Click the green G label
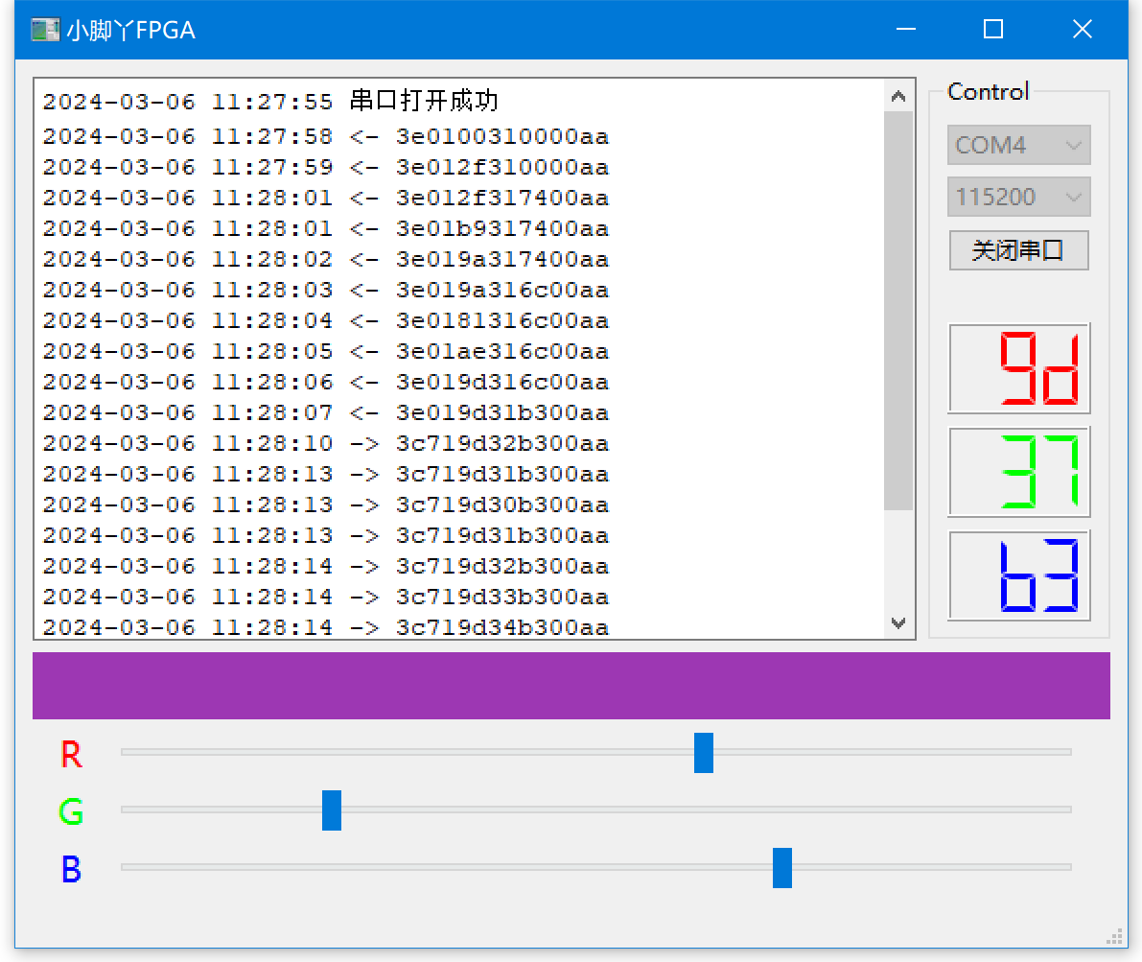Image resolution: width=1142 pixels, height=962 pixels. pos(71,811)
